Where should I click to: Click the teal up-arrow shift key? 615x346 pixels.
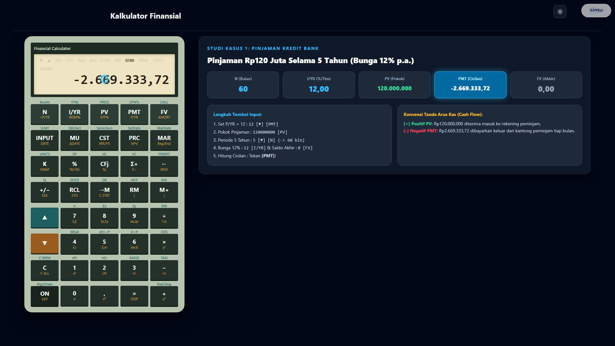point(45,218)
